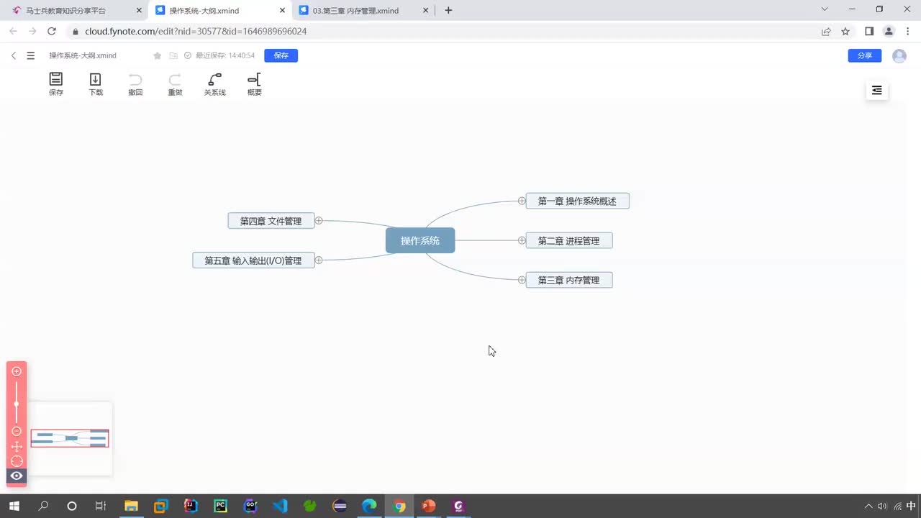Open File Explorer from the taskbar

point(131,506)
